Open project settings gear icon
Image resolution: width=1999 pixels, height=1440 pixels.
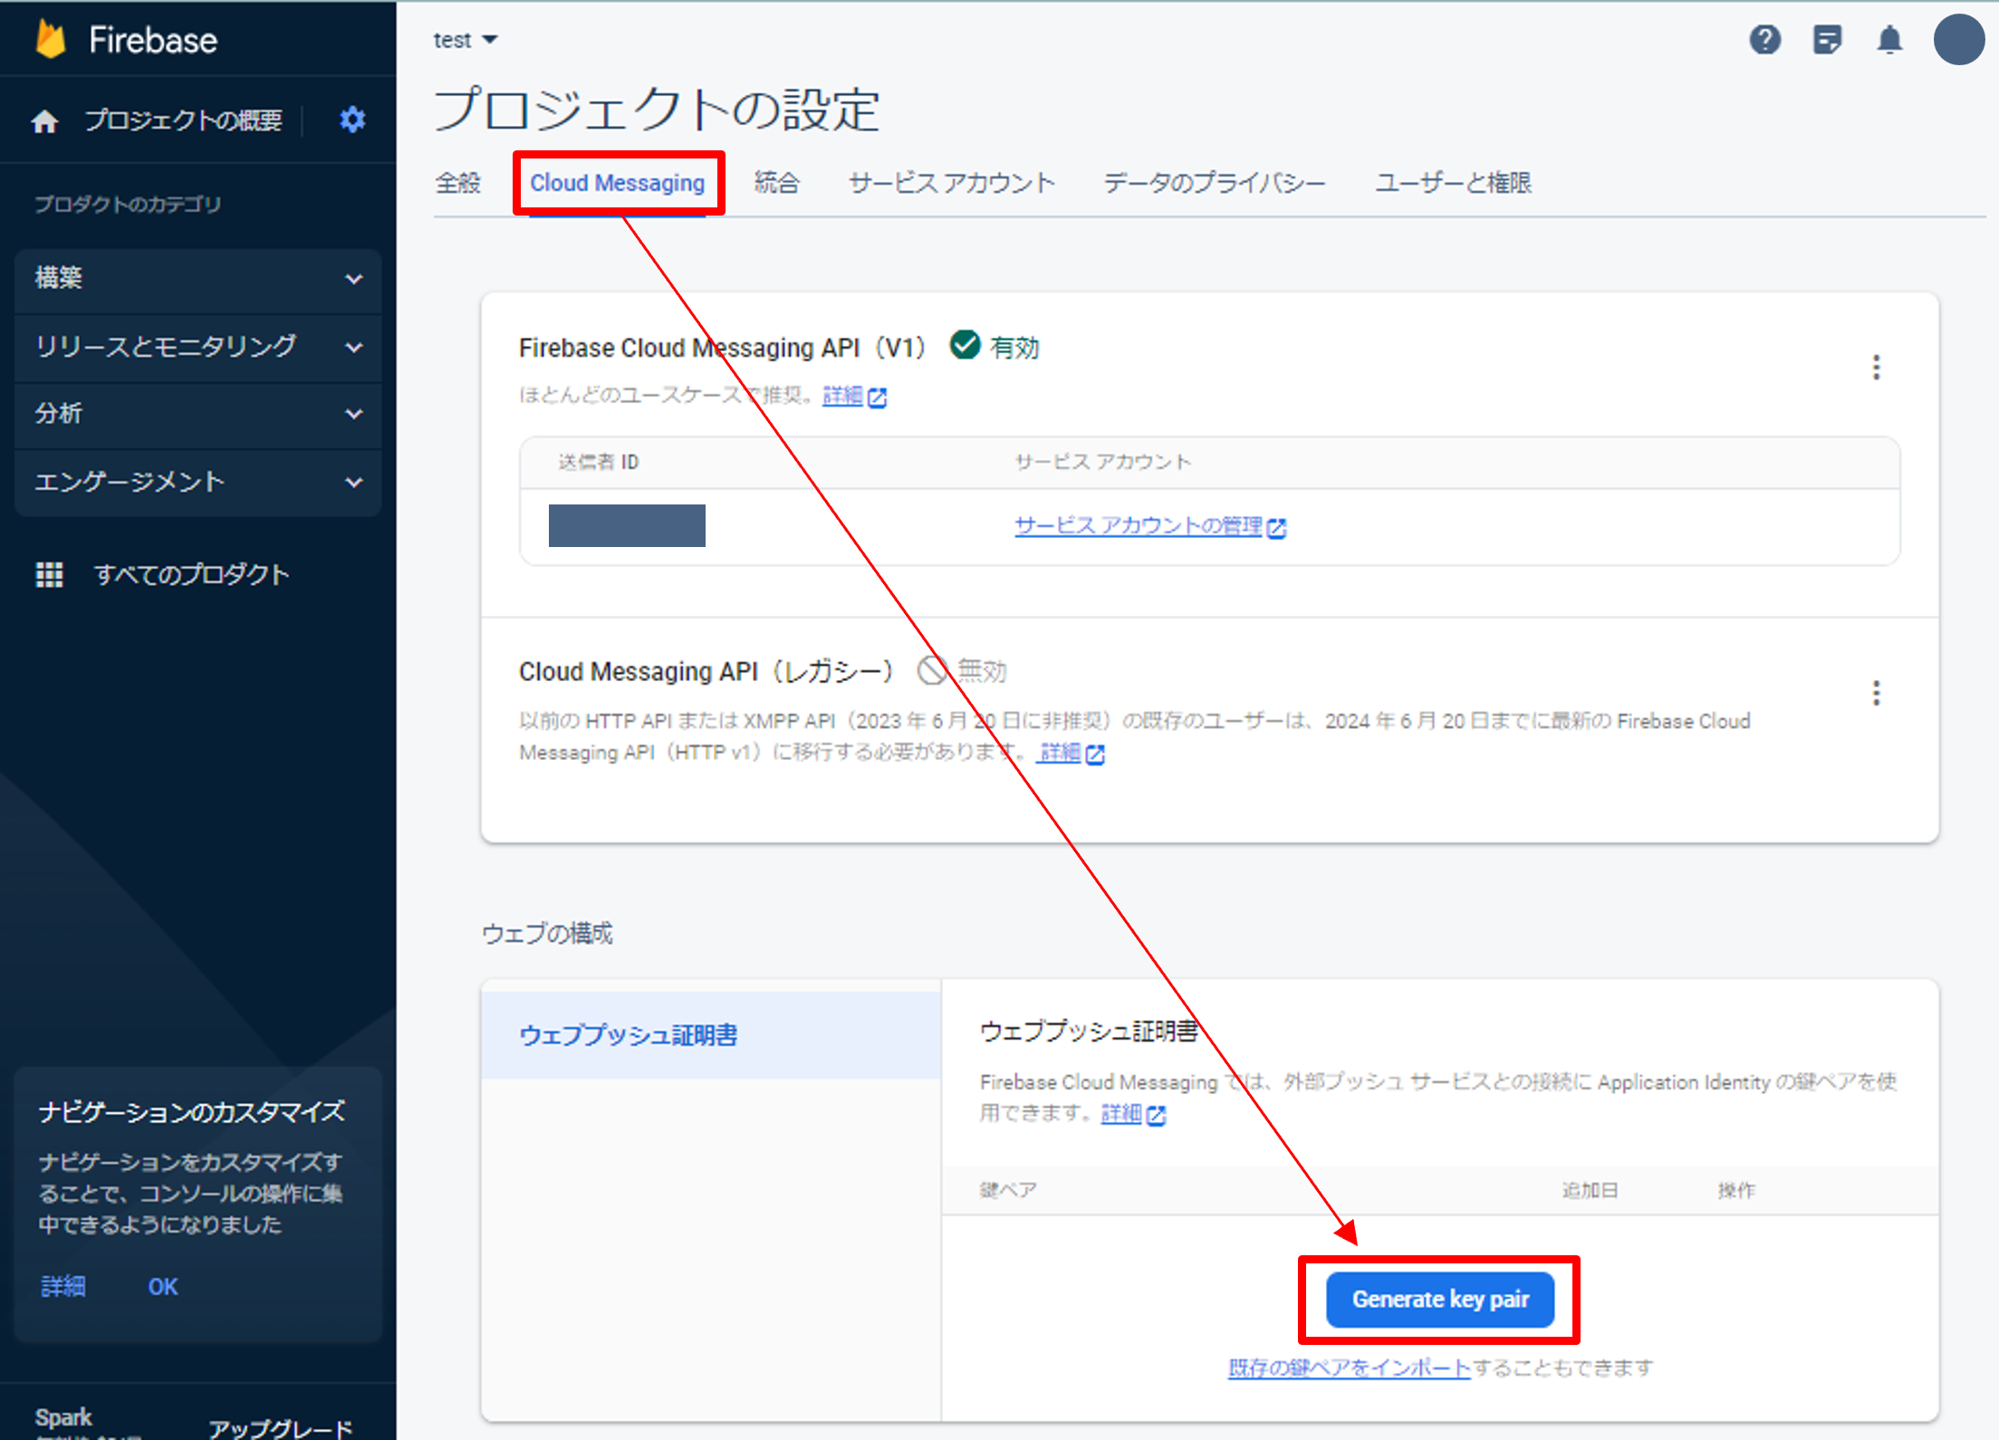point(352,120)
